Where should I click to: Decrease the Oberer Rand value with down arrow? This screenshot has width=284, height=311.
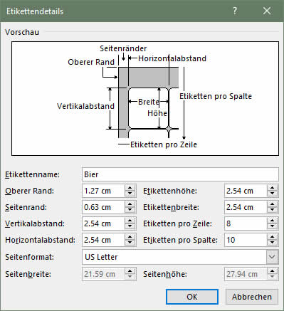coord(130,194)
